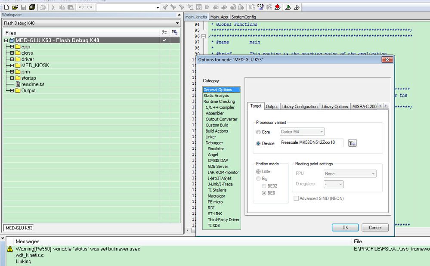430x266 pixels.
Task: Start Download and Debug with green arrow
Action: (288, 7)
